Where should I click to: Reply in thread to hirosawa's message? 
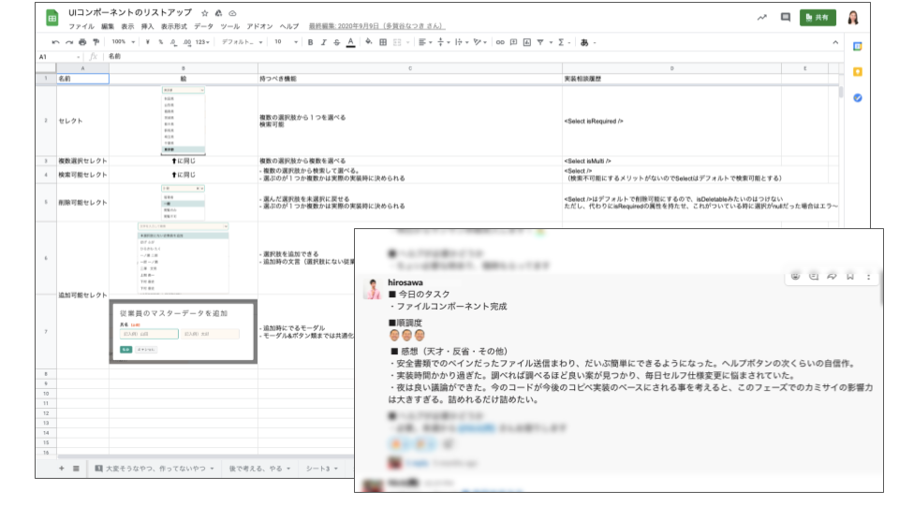tap(814, 277)
